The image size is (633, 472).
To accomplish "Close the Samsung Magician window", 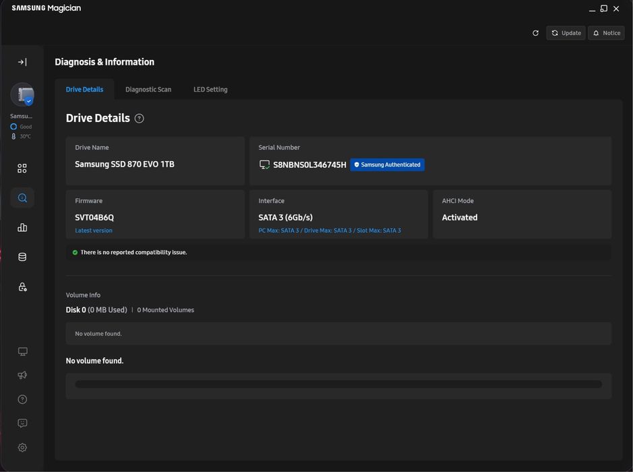I will click(x=616, y=9).
